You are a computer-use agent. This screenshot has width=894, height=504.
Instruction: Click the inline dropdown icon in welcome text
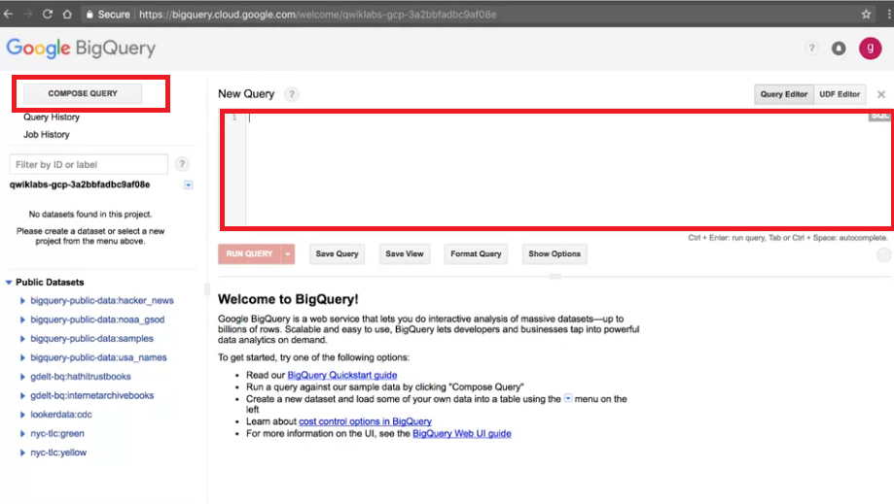pos(568,399)
